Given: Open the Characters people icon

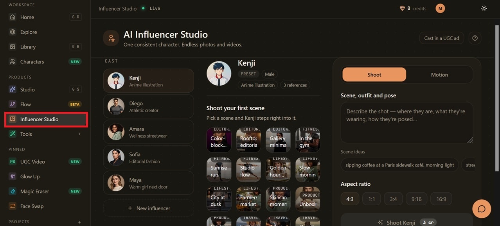Looking at the screenshot, I should tap(13, 62).
